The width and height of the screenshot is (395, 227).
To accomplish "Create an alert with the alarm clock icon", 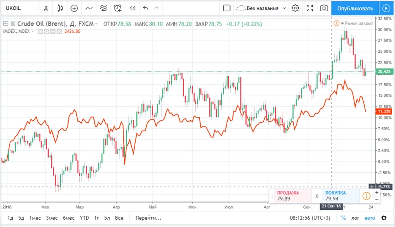I will coord(117,8).
